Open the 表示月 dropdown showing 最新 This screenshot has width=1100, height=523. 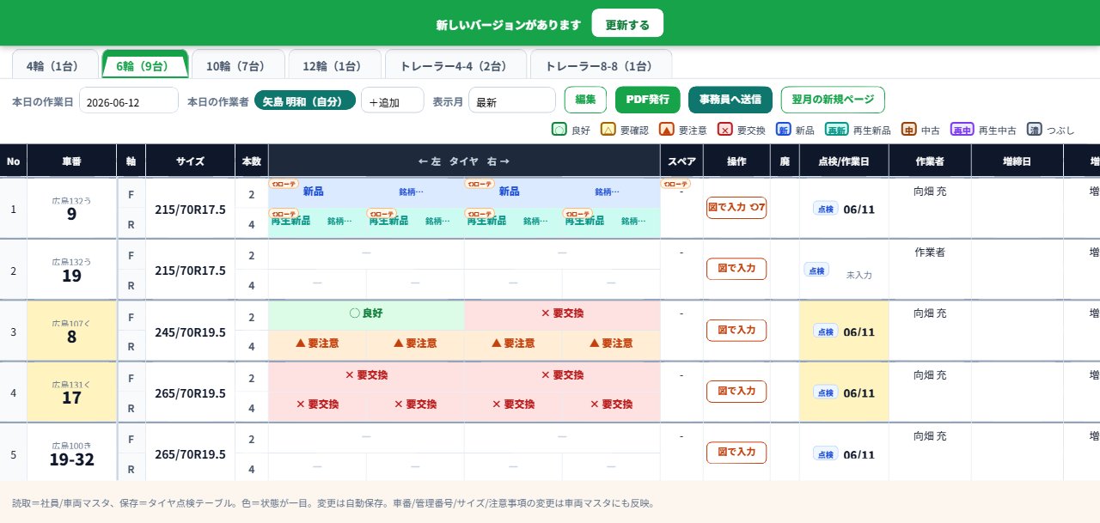[511, 100]
